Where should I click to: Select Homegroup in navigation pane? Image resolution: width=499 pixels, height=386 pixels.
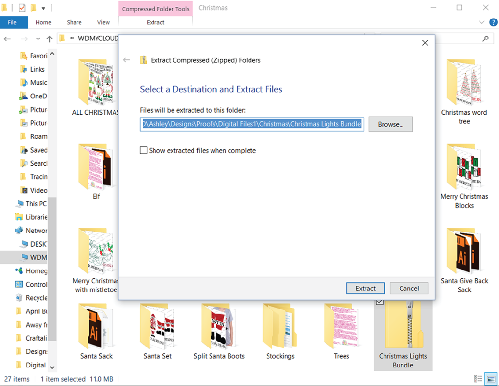point(32,271)
